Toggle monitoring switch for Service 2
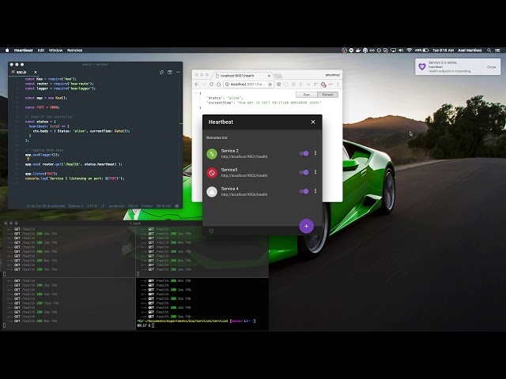The width and height of the screenshot is (506, 379). (304, 153)
